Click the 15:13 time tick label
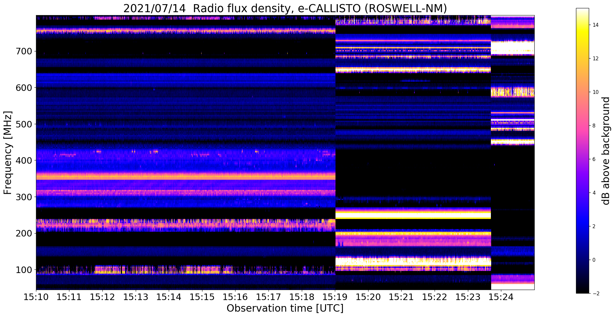Image resolution: width=615 pixels, height=317 pixels. point(136,297)
